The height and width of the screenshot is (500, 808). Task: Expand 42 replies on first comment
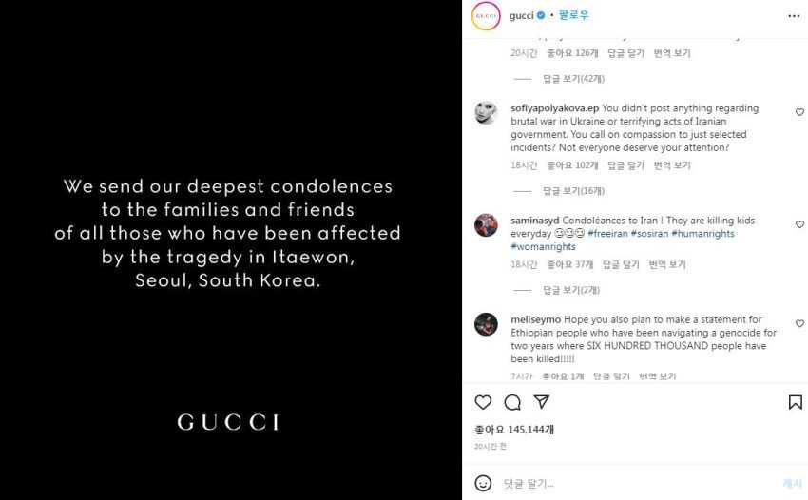(572, 79)
